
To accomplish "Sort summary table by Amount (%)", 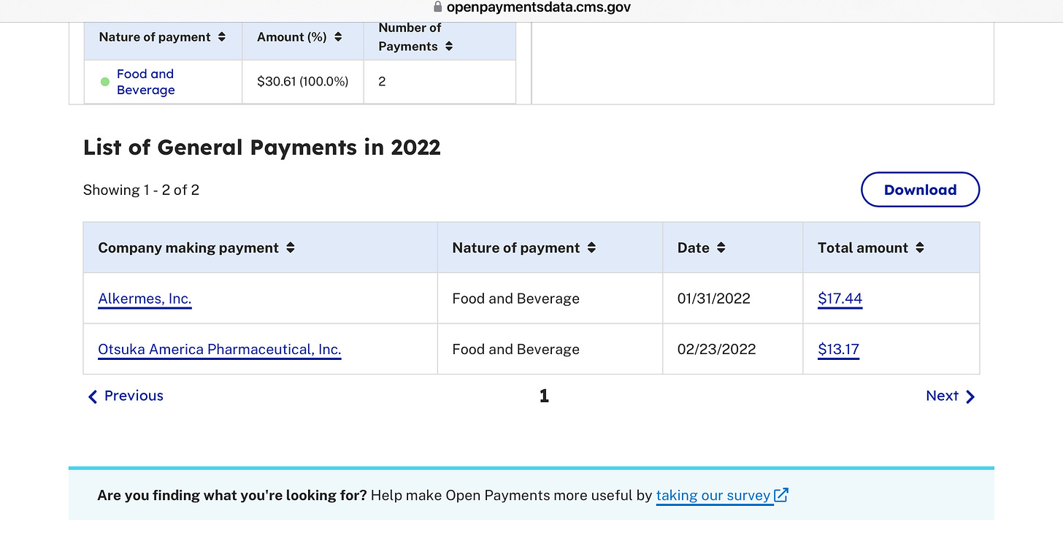I will (338, 37).
